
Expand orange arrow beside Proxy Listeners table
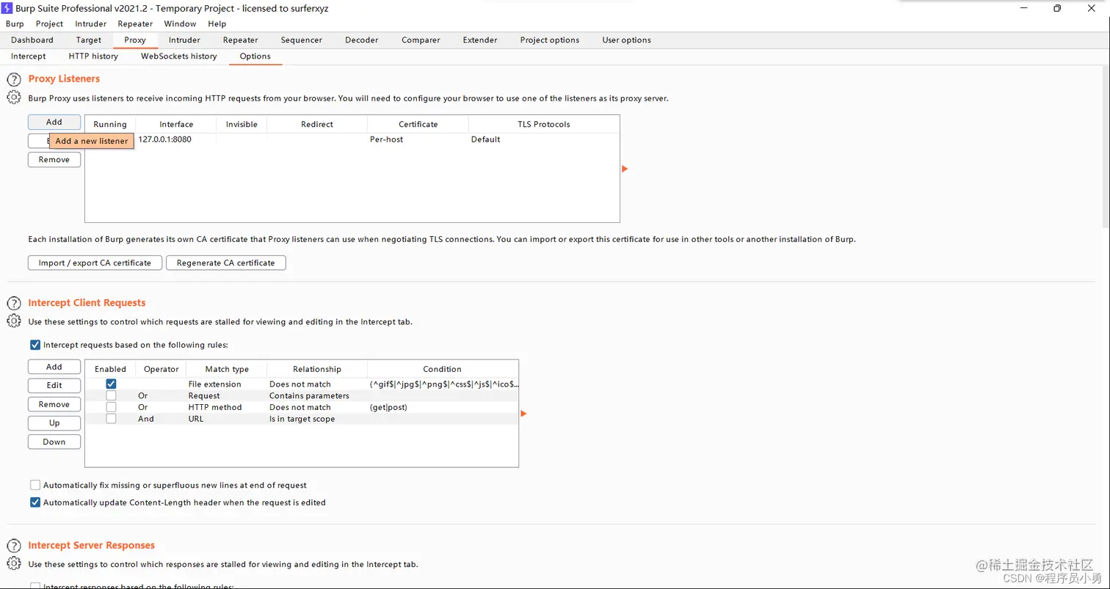(625, 169)
